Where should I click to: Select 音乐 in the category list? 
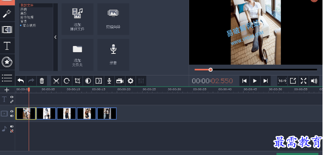click(x=24, y=13)
